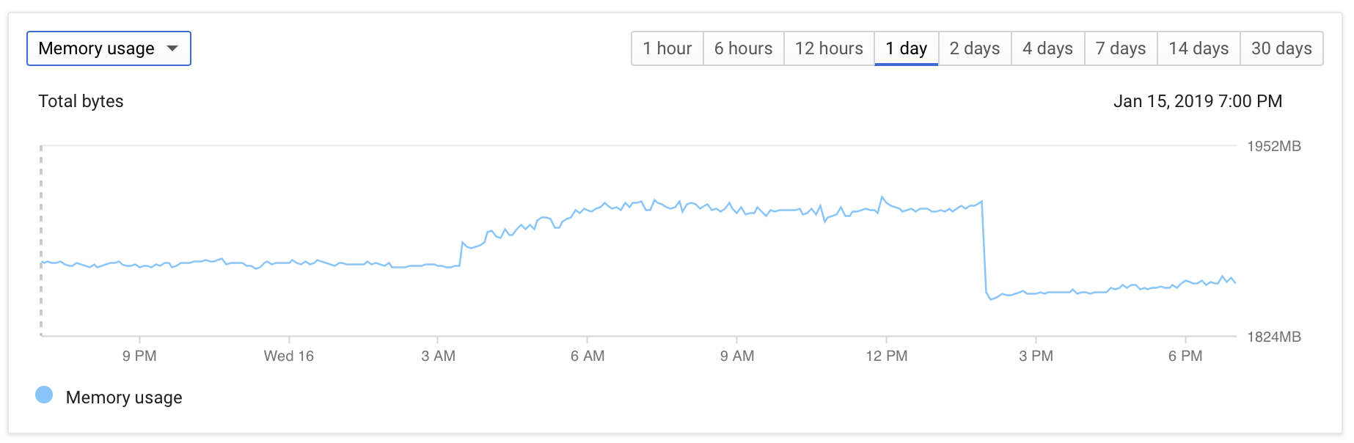This screenshot has height=443, width=1354.
Task: Click the chart peak near 12 PM
Action: 882,197
